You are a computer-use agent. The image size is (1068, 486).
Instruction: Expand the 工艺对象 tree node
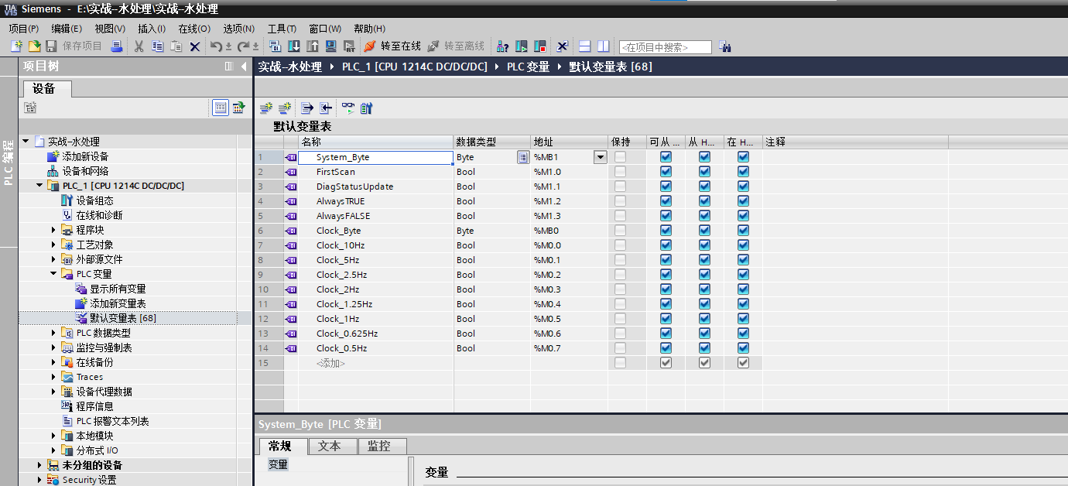[53, 245]
